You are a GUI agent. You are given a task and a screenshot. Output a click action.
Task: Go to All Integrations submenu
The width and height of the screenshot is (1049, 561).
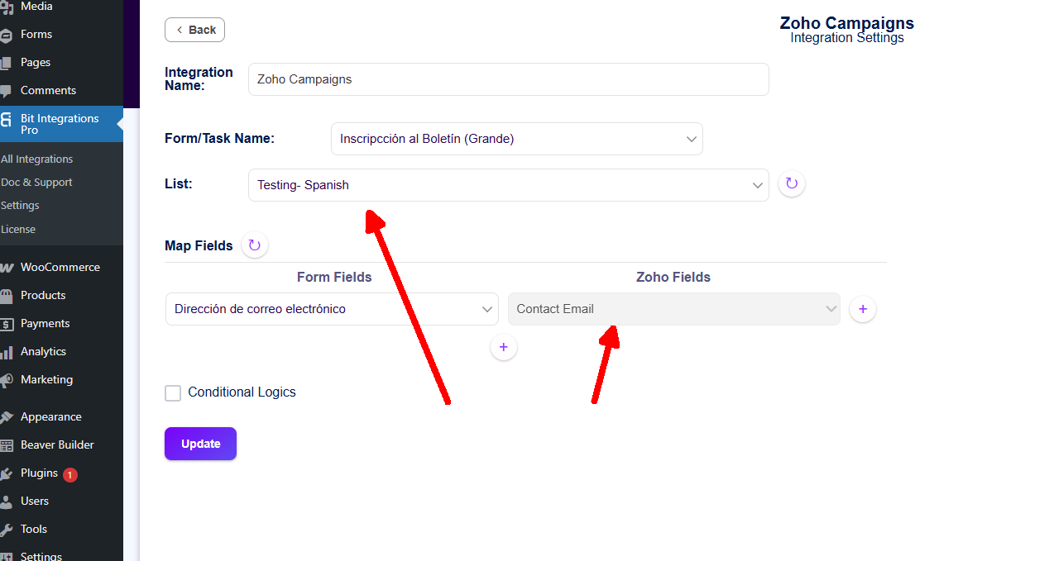coord(37,159)
